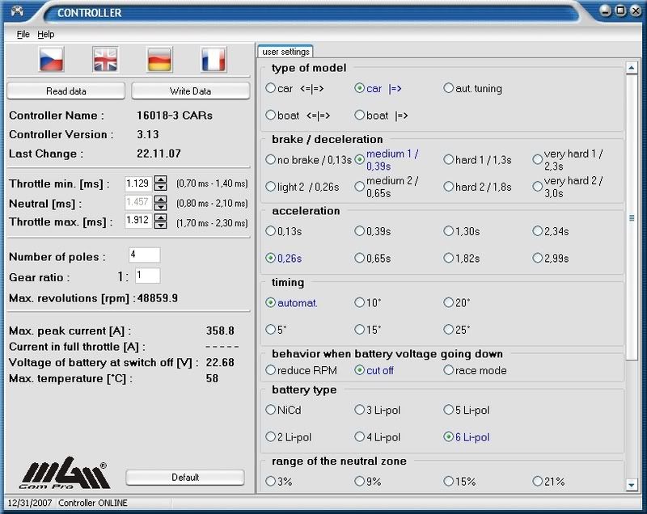The height and width of the screenshot is (514, 647).
Task: Select the 'hard 1 / 1,3s' brake option
Action: pyautogui.click(x=449, y=160)
